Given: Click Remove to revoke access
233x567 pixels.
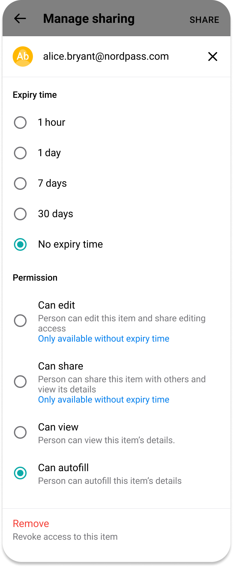Looking at the screenshot, I should click(31, 524).
